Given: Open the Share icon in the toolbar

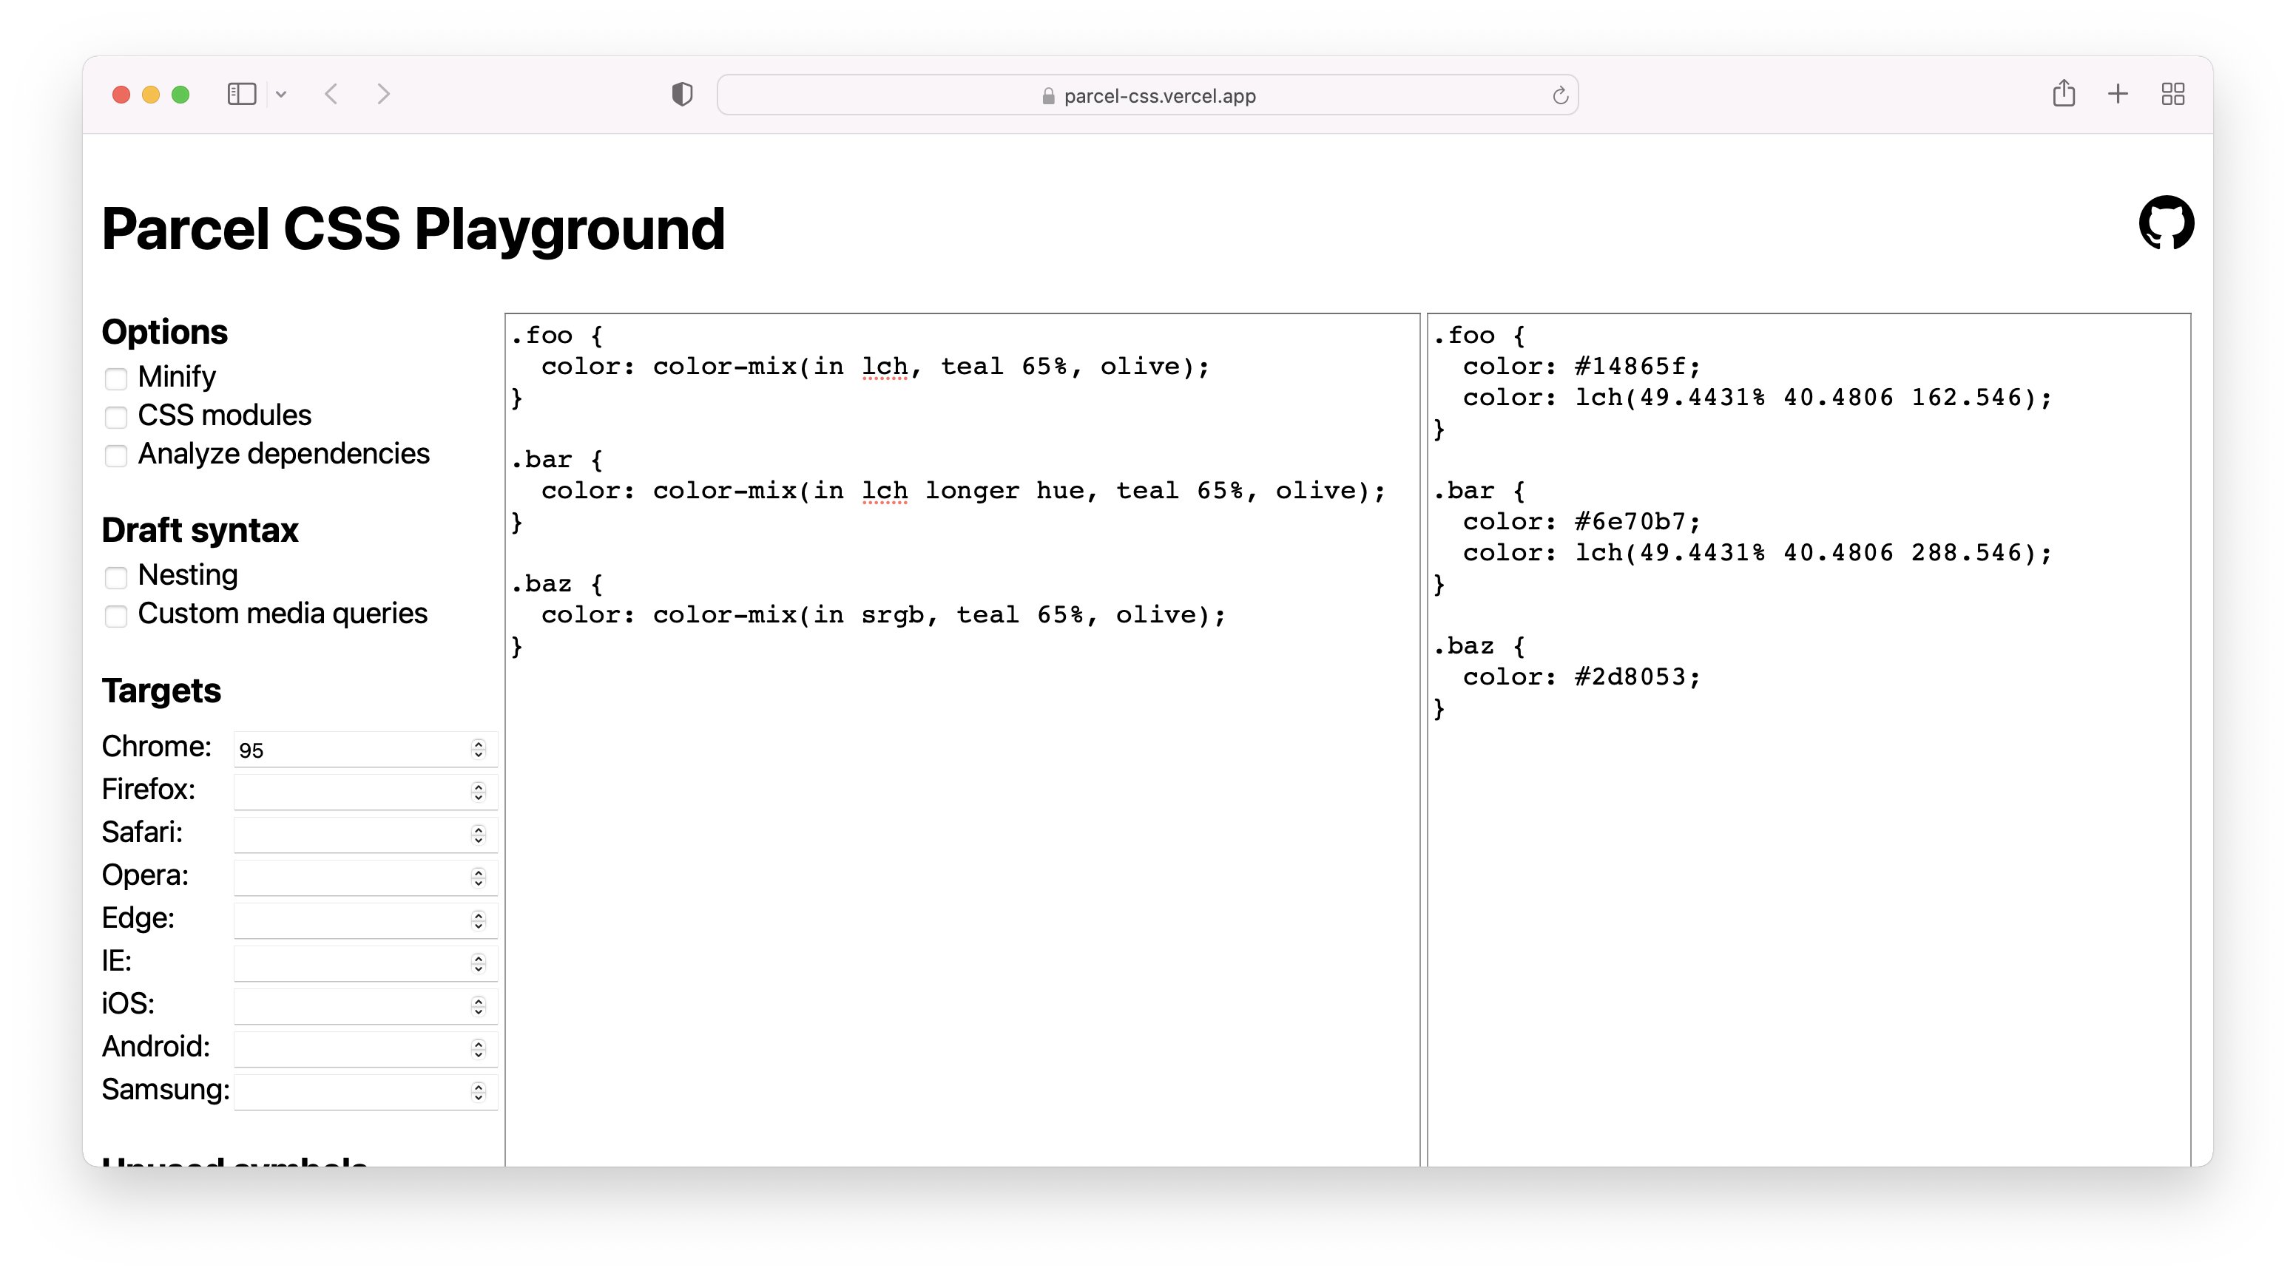Looking at the screenshot, I should pos(2064,94).
